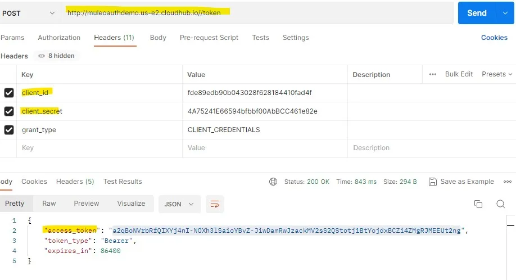516x280 pixels.
Task: Copy the response with the copy icon
Action: click(478, 204)
